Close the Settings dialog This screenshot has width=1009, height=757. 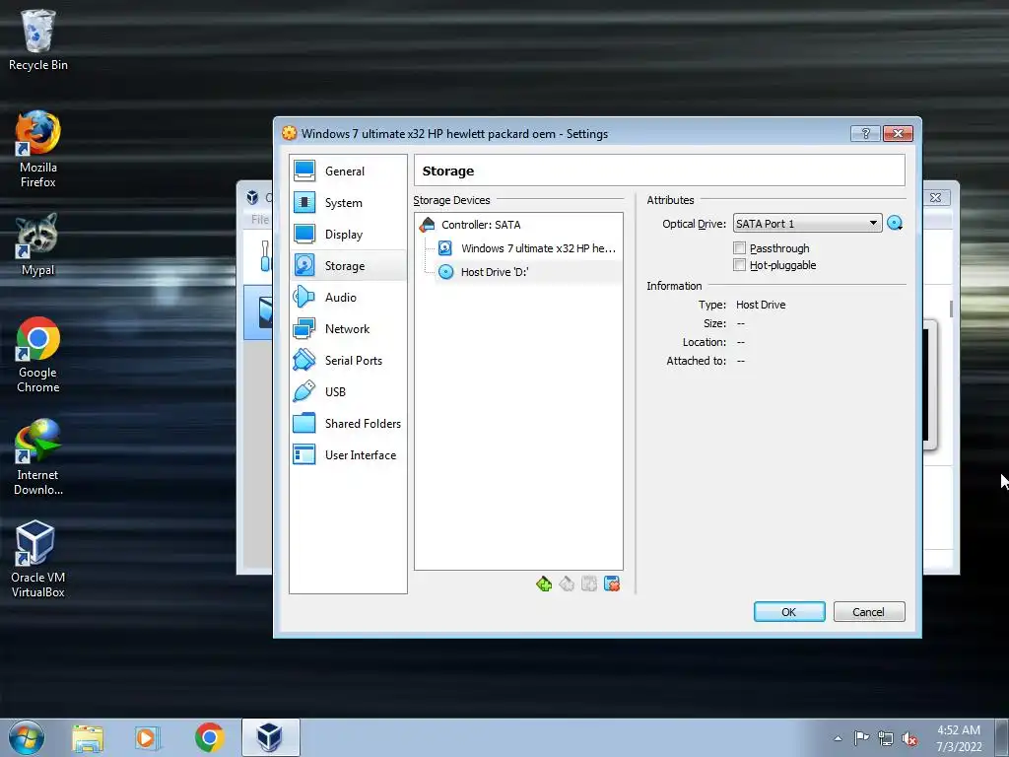898,133
